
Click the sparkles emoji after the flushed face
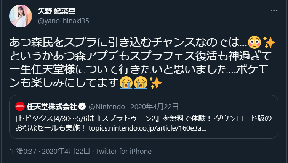[269, 41]
